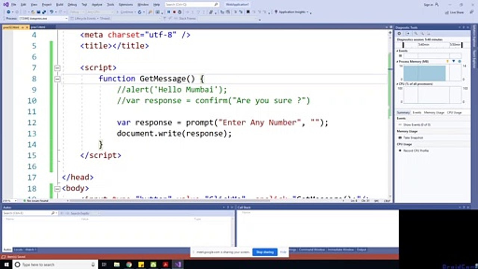Switch to the Locals tab
The height and width of the screenshot is (269, 478).
coord(18,249)
